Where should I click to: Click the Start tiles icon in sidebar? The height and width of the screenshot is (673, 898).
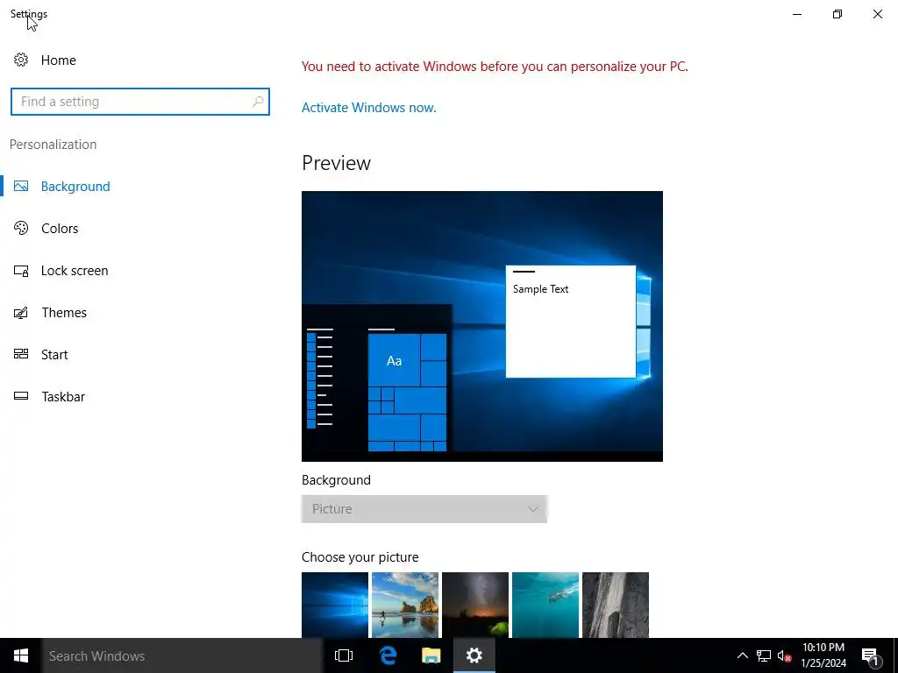[x=21, y=354]
